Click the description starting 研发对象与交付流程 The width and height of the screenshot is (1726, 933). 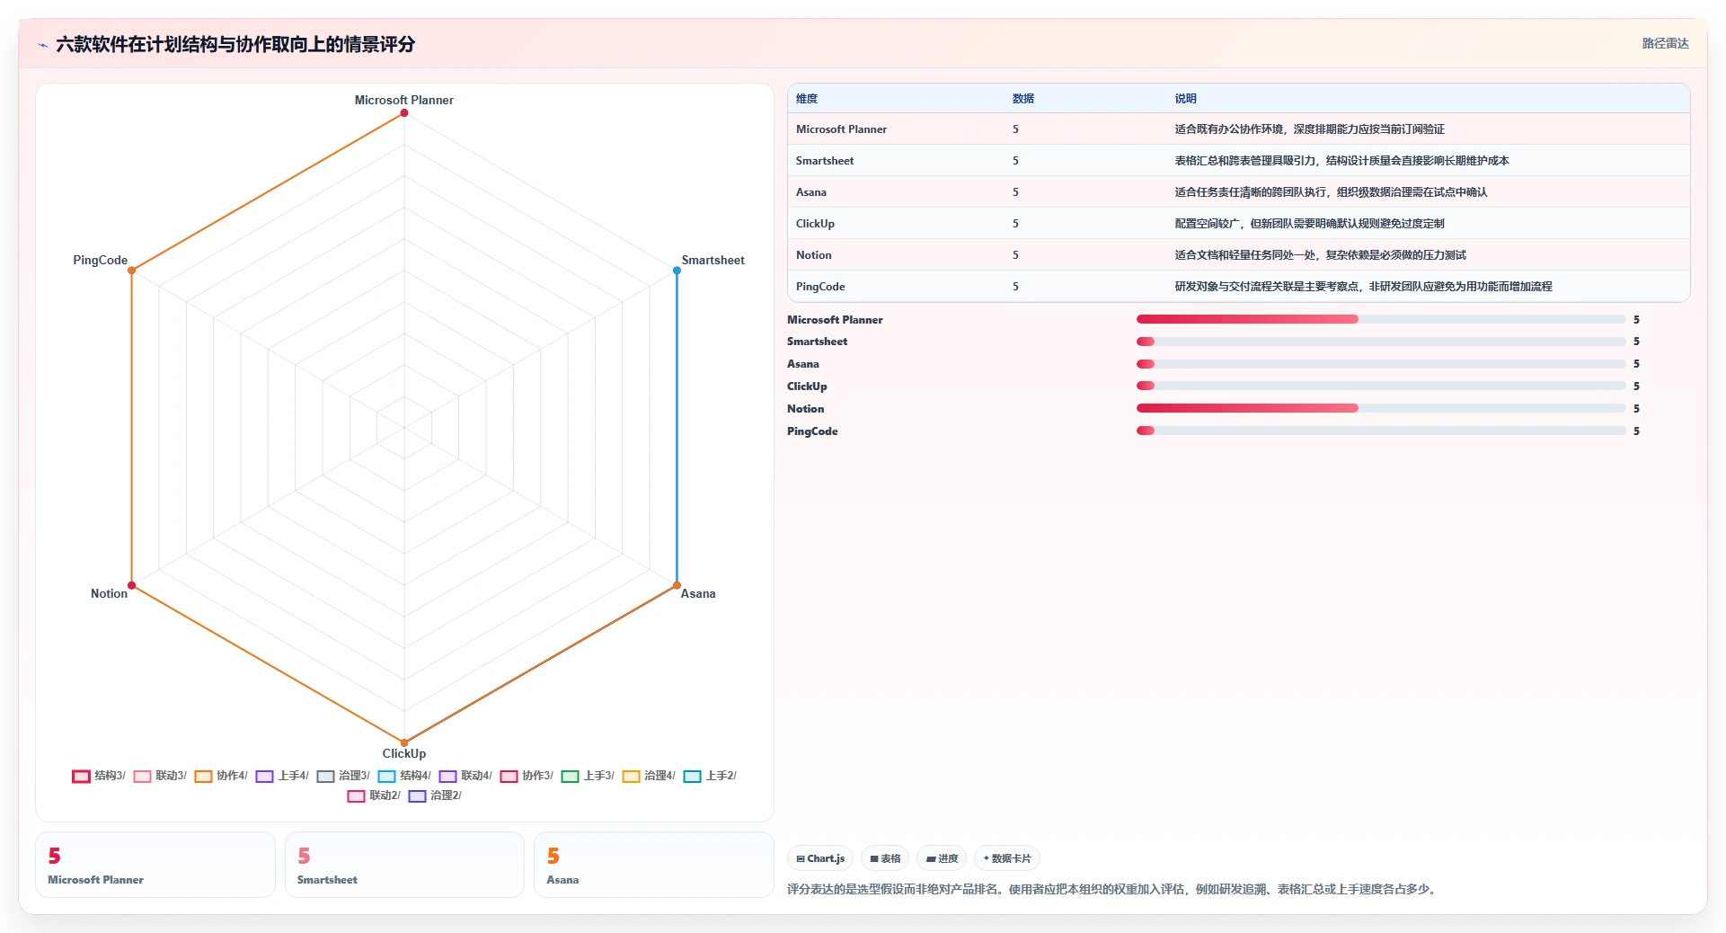(x=1364, y=287)
